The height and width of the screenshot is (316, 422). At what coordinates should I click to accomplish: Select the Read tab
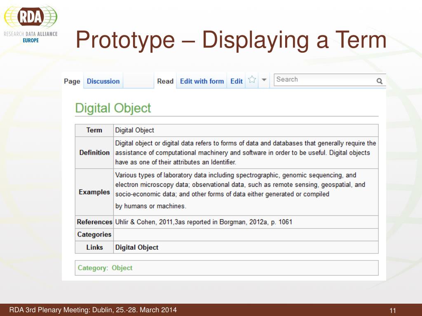coord(165,81)
